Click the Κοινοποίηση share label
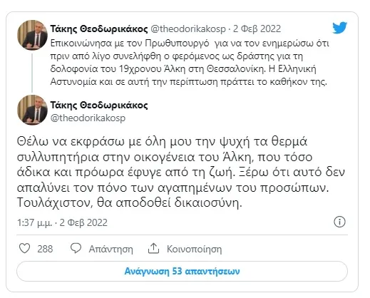The height and width of the screenshot is (298, 370). point(194,249)
